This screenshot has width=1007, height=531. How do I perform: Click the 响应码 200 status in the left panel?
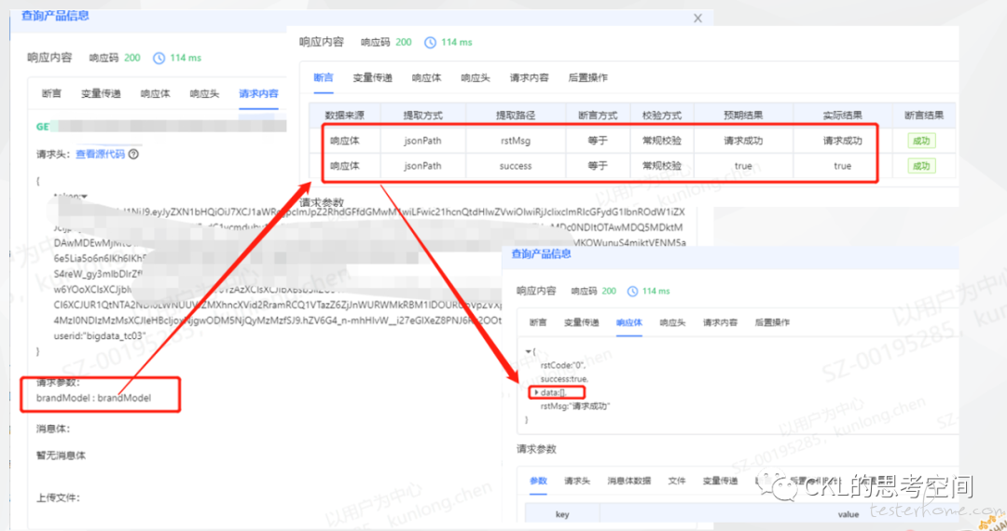click(115, 58)
